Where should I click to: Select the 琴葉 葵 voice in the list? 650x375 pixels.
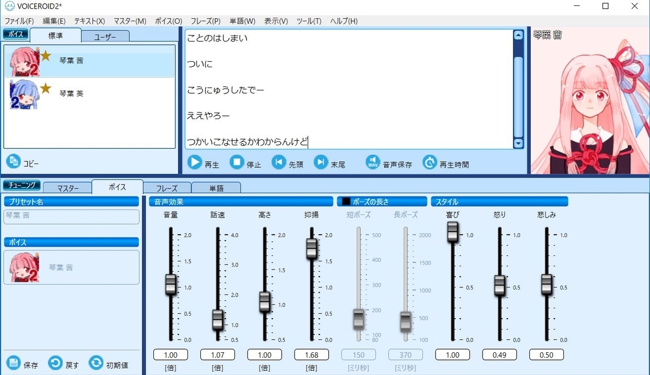pyautogui.click(x=89, y=94)
